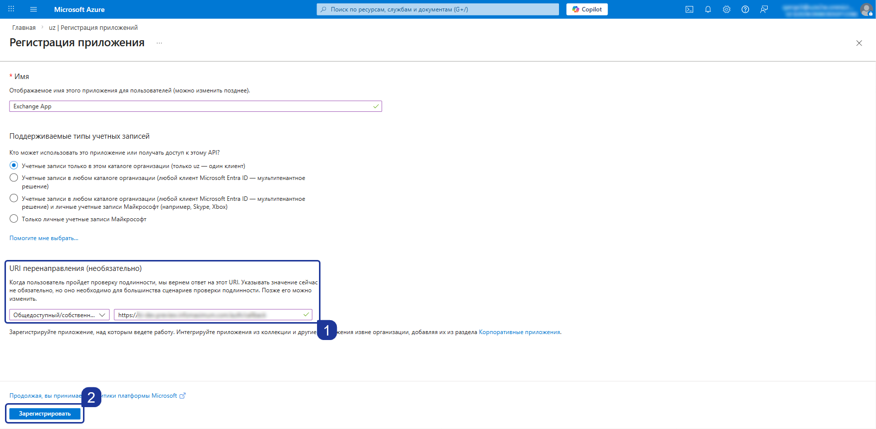Viewport: 876px width, 429px height.
Task: Open the ellipsis menu beside page title
Action: (x=159, y=43)
